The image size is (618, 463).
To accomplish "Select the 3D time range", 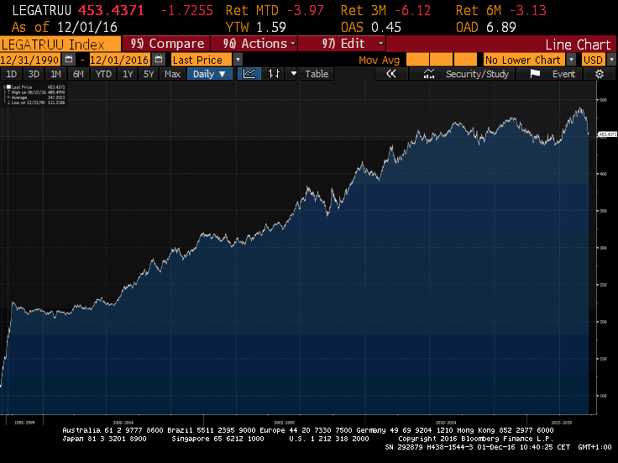I will coord(34,74).
